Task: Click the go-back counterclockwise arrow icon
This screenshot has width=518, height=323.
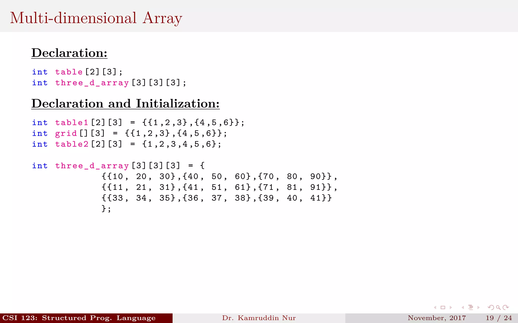Action: click(x=491, y=307)
